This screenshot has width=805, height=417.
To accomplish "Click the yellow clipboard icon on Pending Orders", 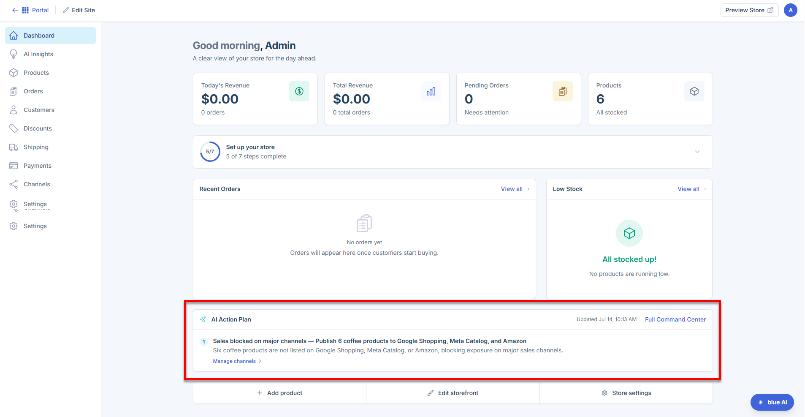I will coord(563,91).
